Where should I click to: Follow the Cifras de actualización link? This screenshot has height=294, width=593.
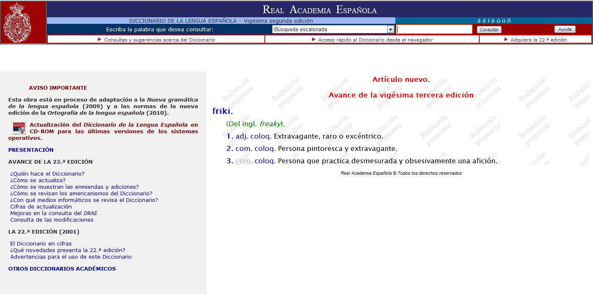coord(41,207)
